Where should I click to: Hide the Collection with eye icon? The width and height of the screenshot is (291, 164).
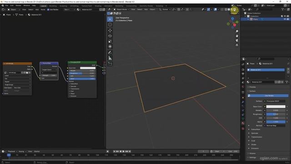point(285,16)
